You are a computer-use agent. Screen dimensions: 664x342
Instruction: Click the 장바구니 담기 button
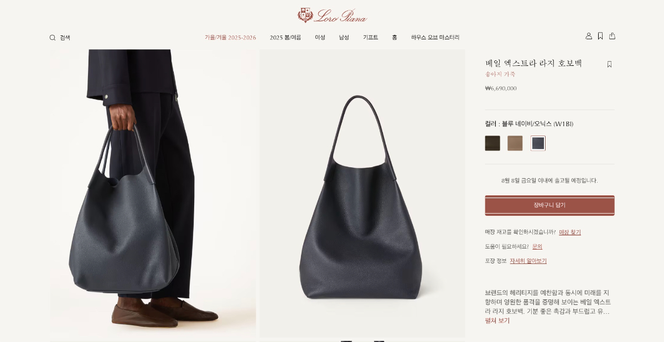point(549,205)
